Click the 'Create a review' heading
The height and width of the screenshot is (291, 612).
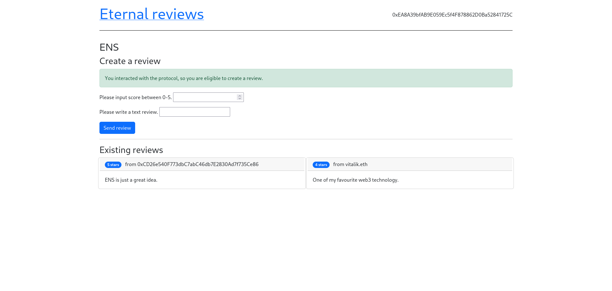click(x=130, y=61)
